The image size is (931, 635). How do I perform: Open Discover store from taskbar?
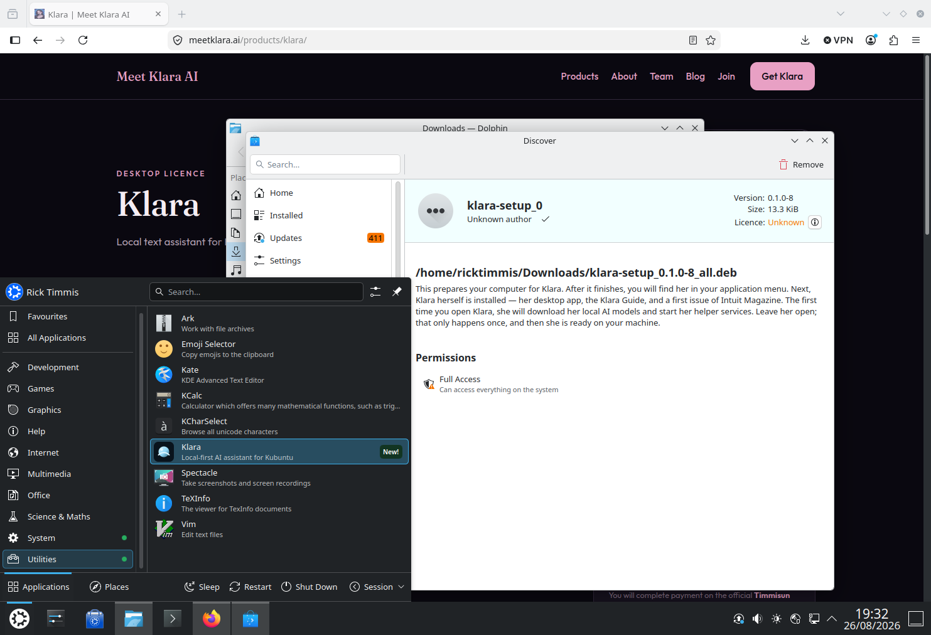click(250, 619)
